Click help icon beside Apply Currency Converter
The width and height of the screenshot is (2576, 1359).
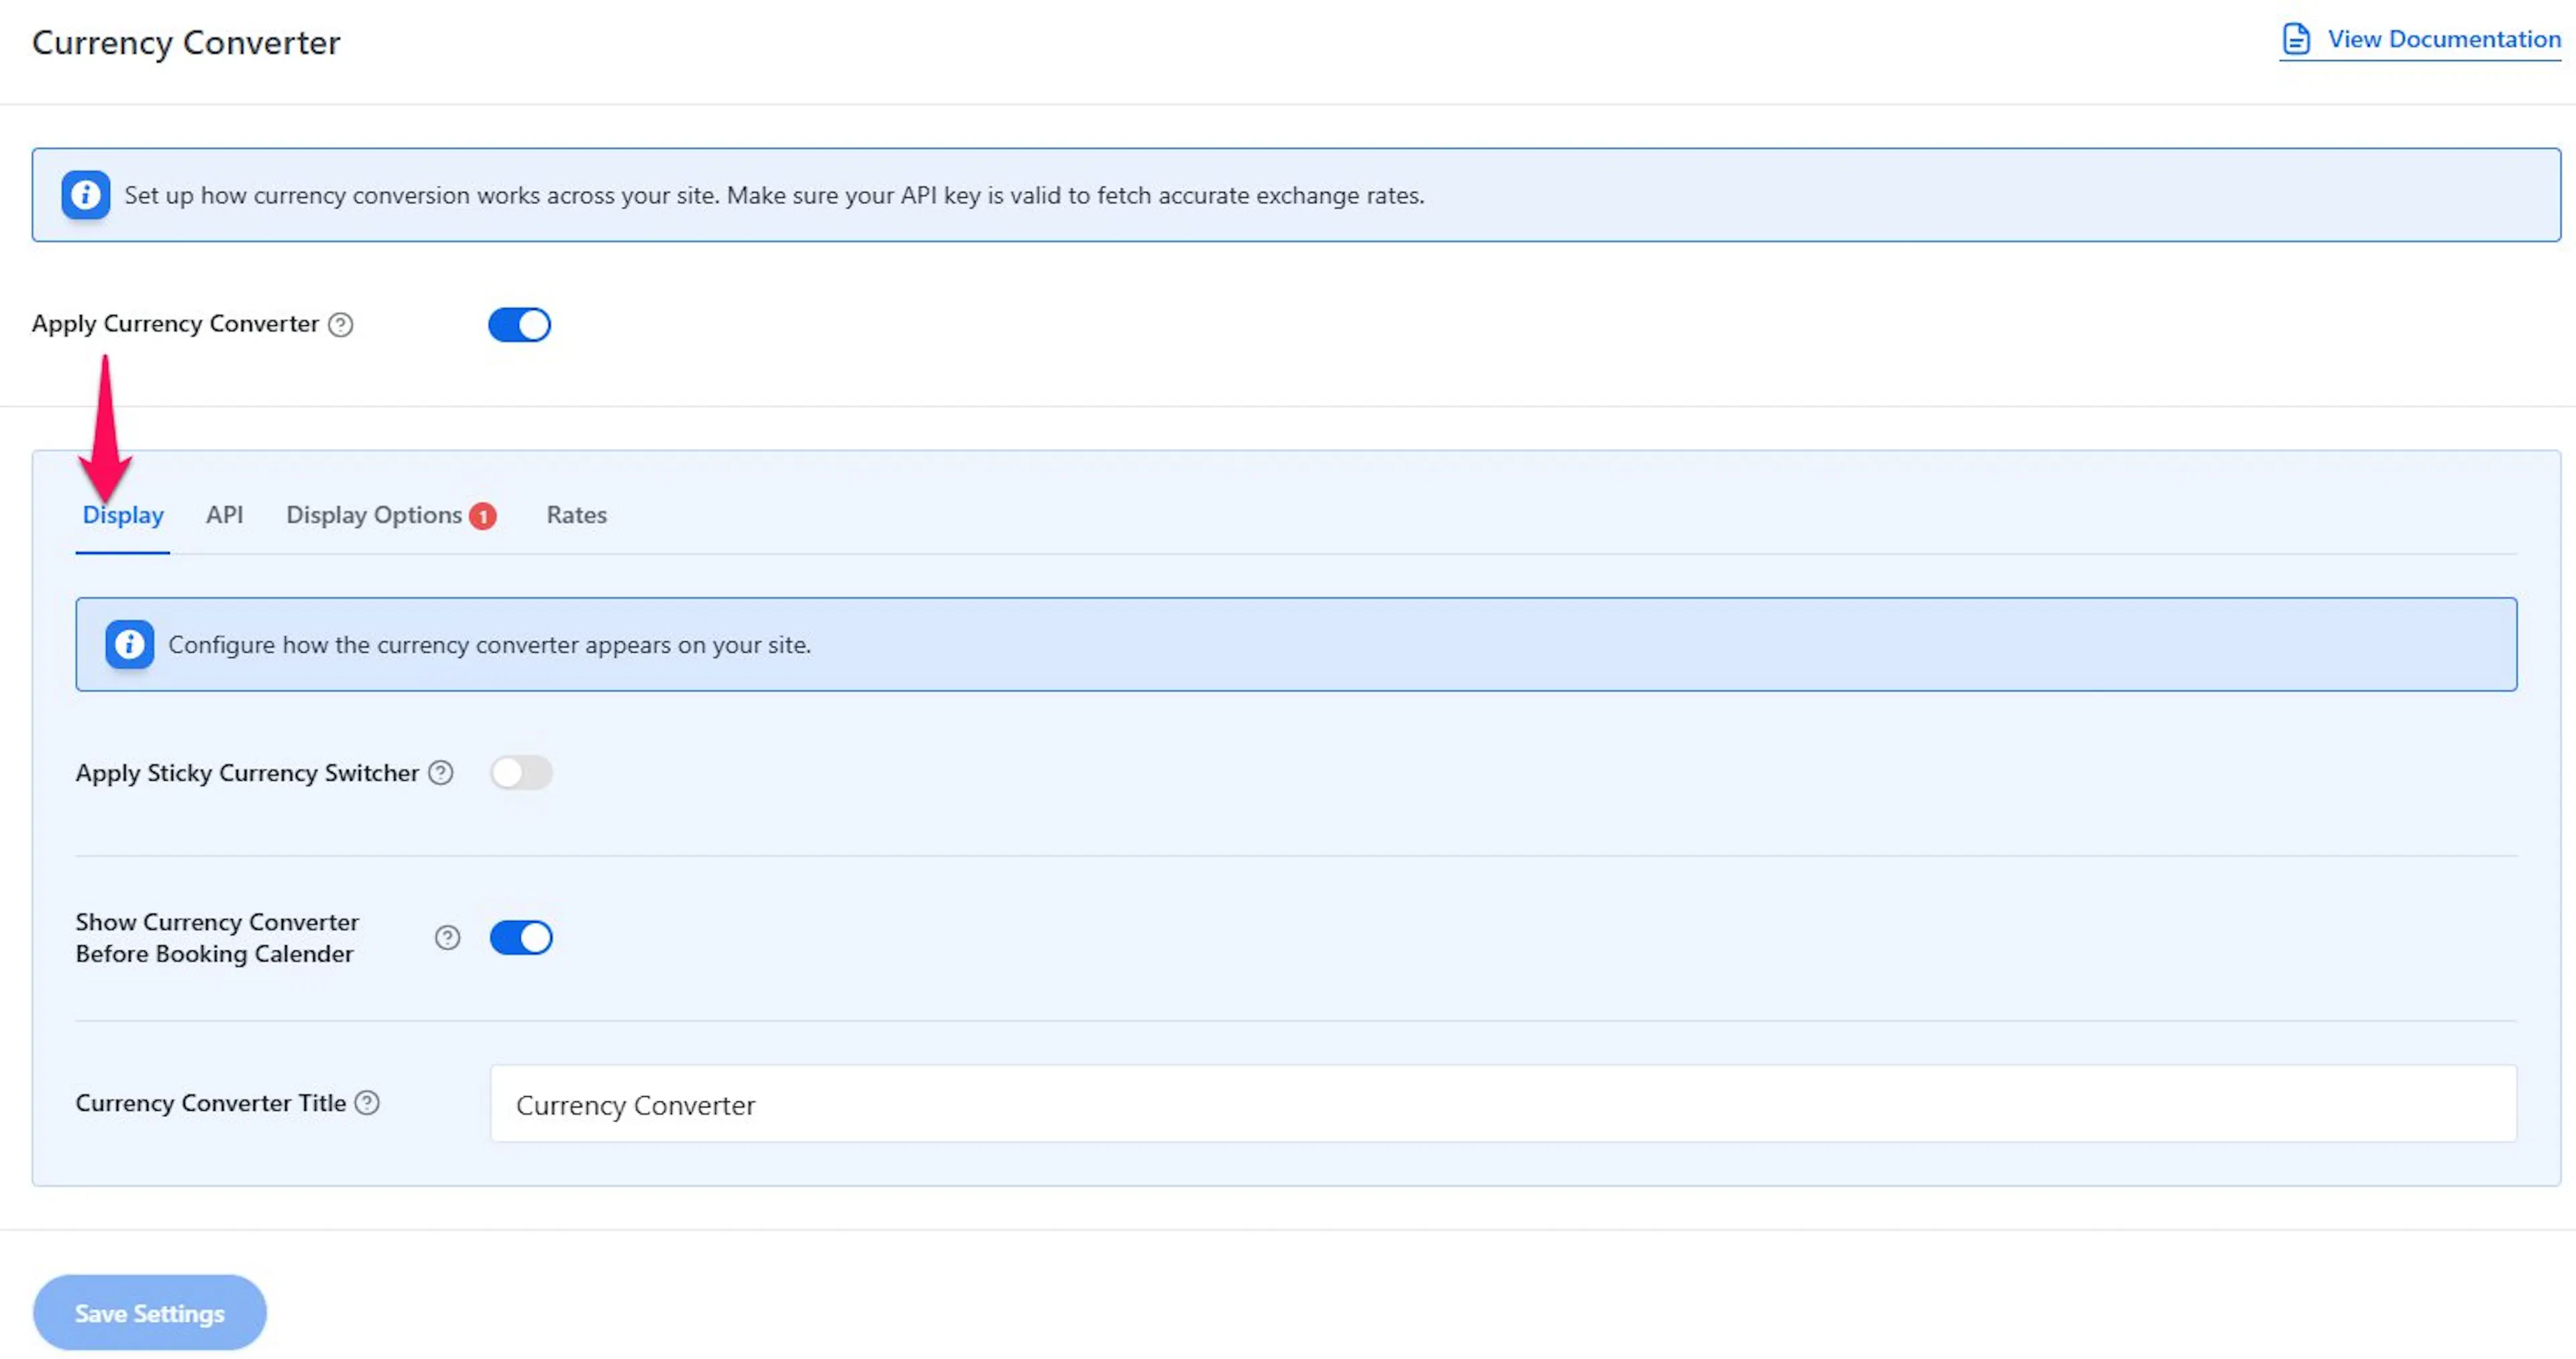click(x=341, y=324)
